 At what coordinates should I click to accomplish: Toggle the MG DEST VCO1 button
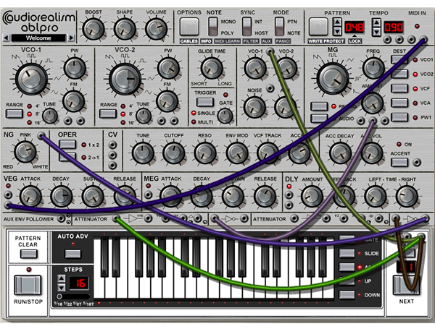[x=399, y=59]
